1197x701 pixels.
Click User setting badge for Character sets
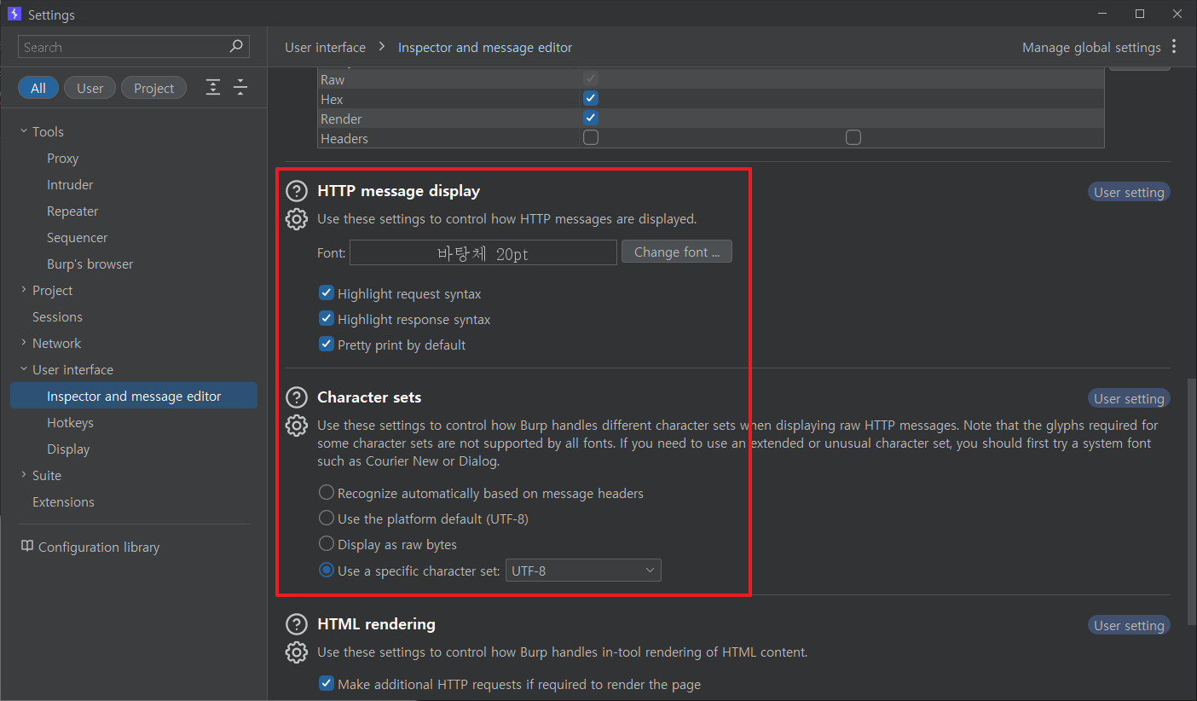click(x=1129, y=398)
